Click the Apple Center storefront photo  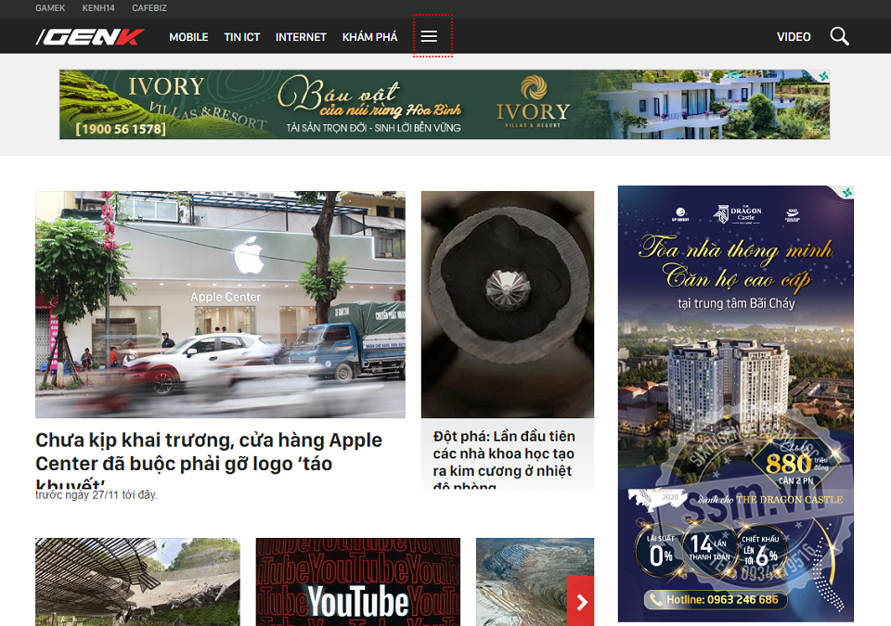tap(220, 304)
